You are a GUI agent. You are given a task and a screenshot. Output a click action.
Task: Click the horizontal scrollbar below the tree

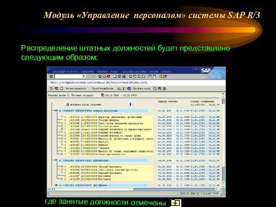pos(135,189)
